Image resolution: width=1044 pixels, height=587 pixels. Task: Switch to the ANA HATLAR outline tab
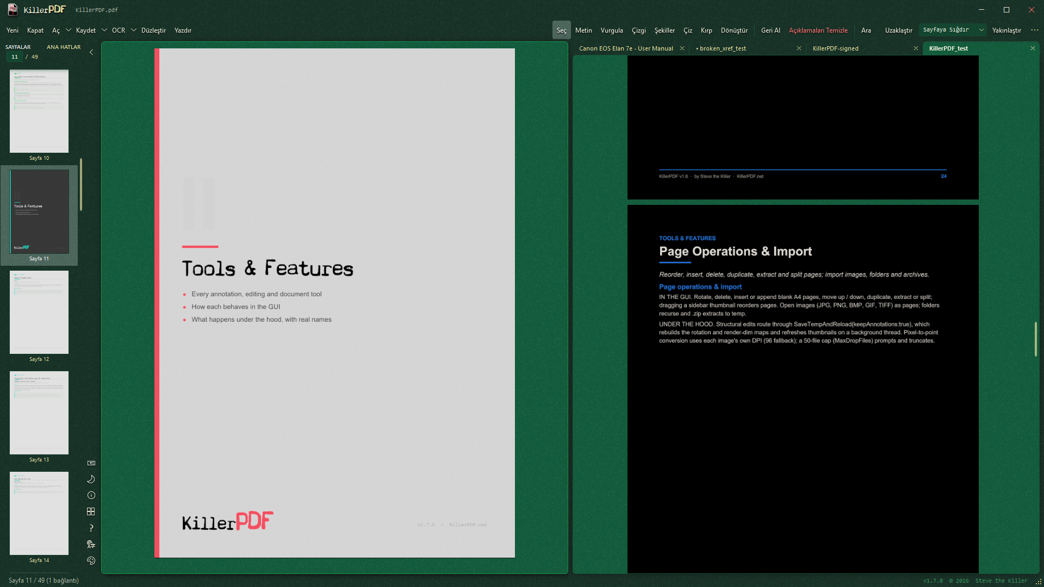pos(64,47)
